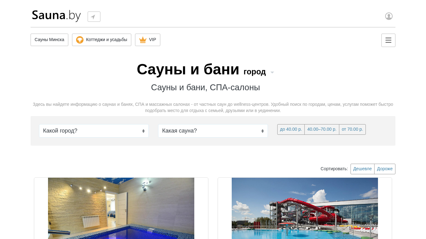Open the Какая сауна? select box
This screenshot has width=426, height=239.
click(x=213, y=131)
